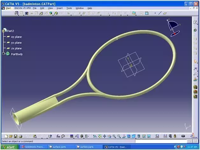200x150 pixels.
Task: Click the Design Table icon
Action: (72, 136)
